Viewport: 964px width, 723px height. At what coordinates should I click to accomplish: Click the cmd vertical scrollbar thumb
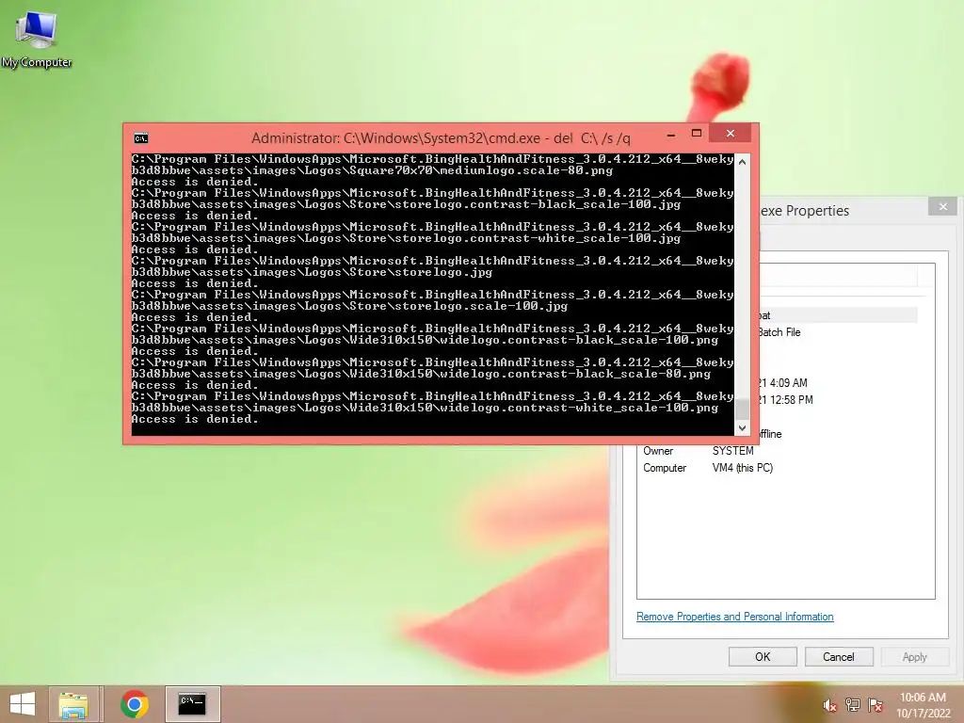coord(742,409)
